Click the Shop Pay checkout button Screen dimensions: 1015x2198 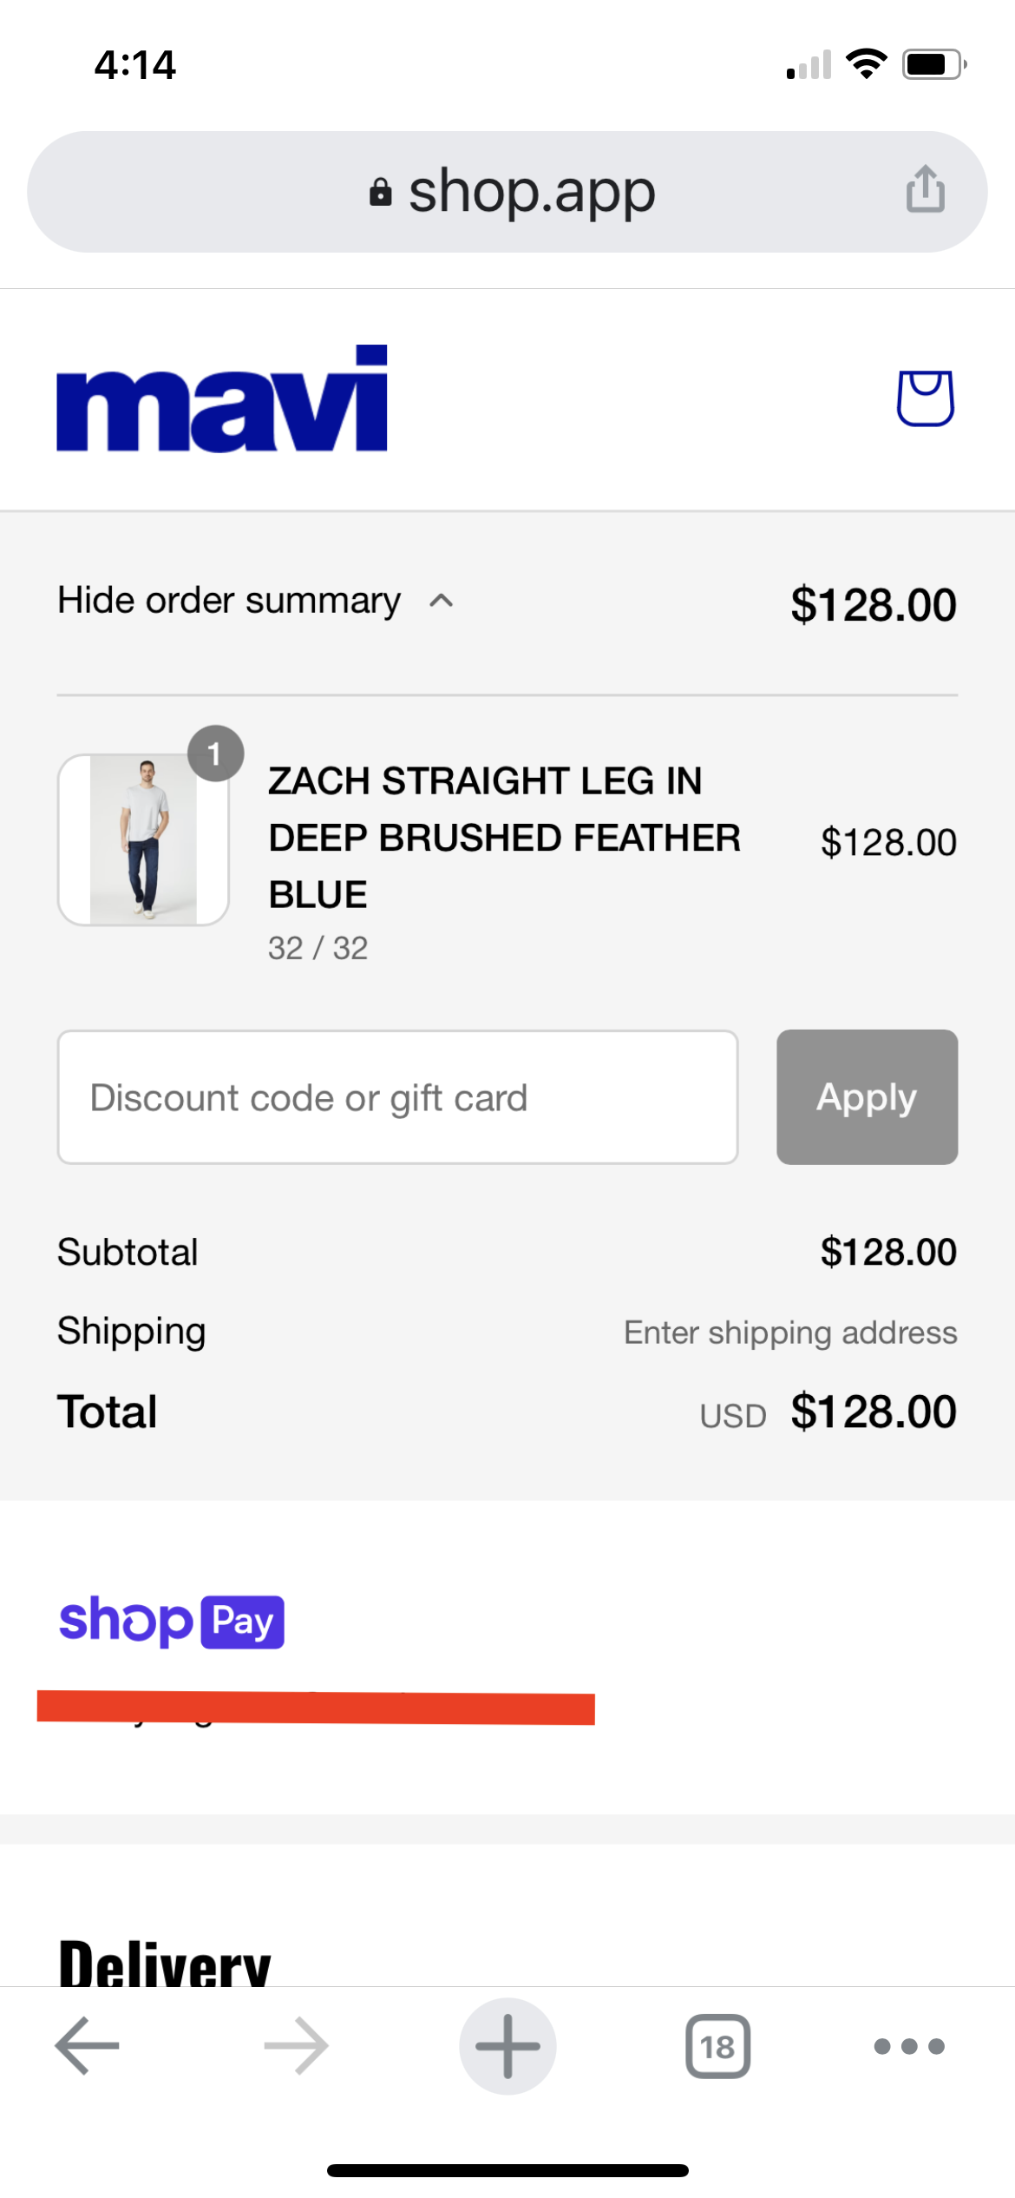pos(171,1620)
